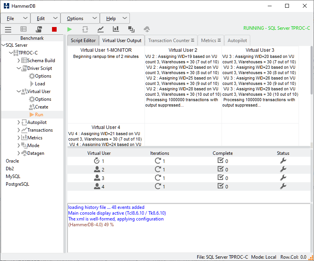Viewport: 314px width, 261px height.
Task: Switch to the Script Editor tab
Action: coord(83,41)
